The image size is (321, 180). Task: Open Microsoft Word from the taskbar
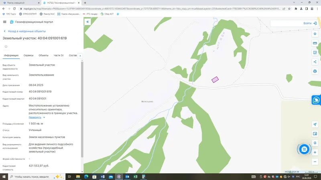(103, 177)
